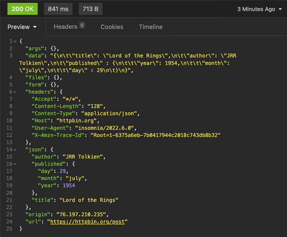Collapse the "headers" object fold arrow
The width and height of the screenshot is (287, 237).
point(15,92)
